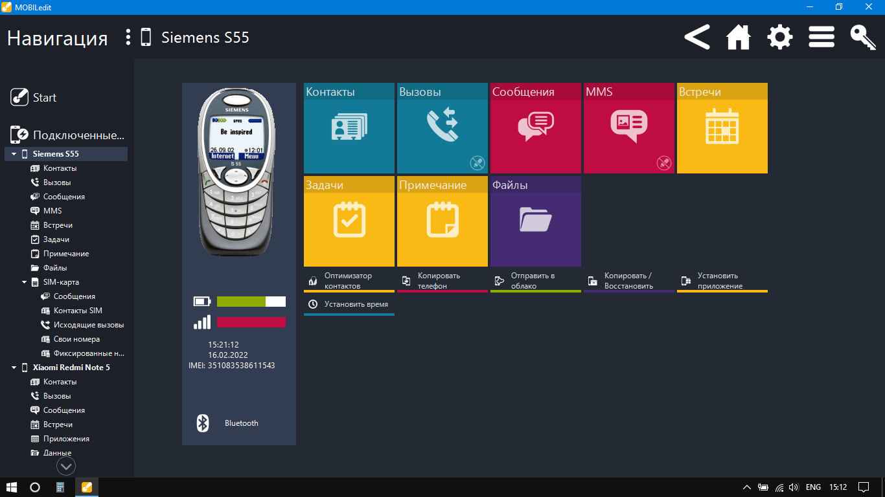The image size is (885, 497).
Task: Open the MMS tile
Action: [x=628, y=128]
